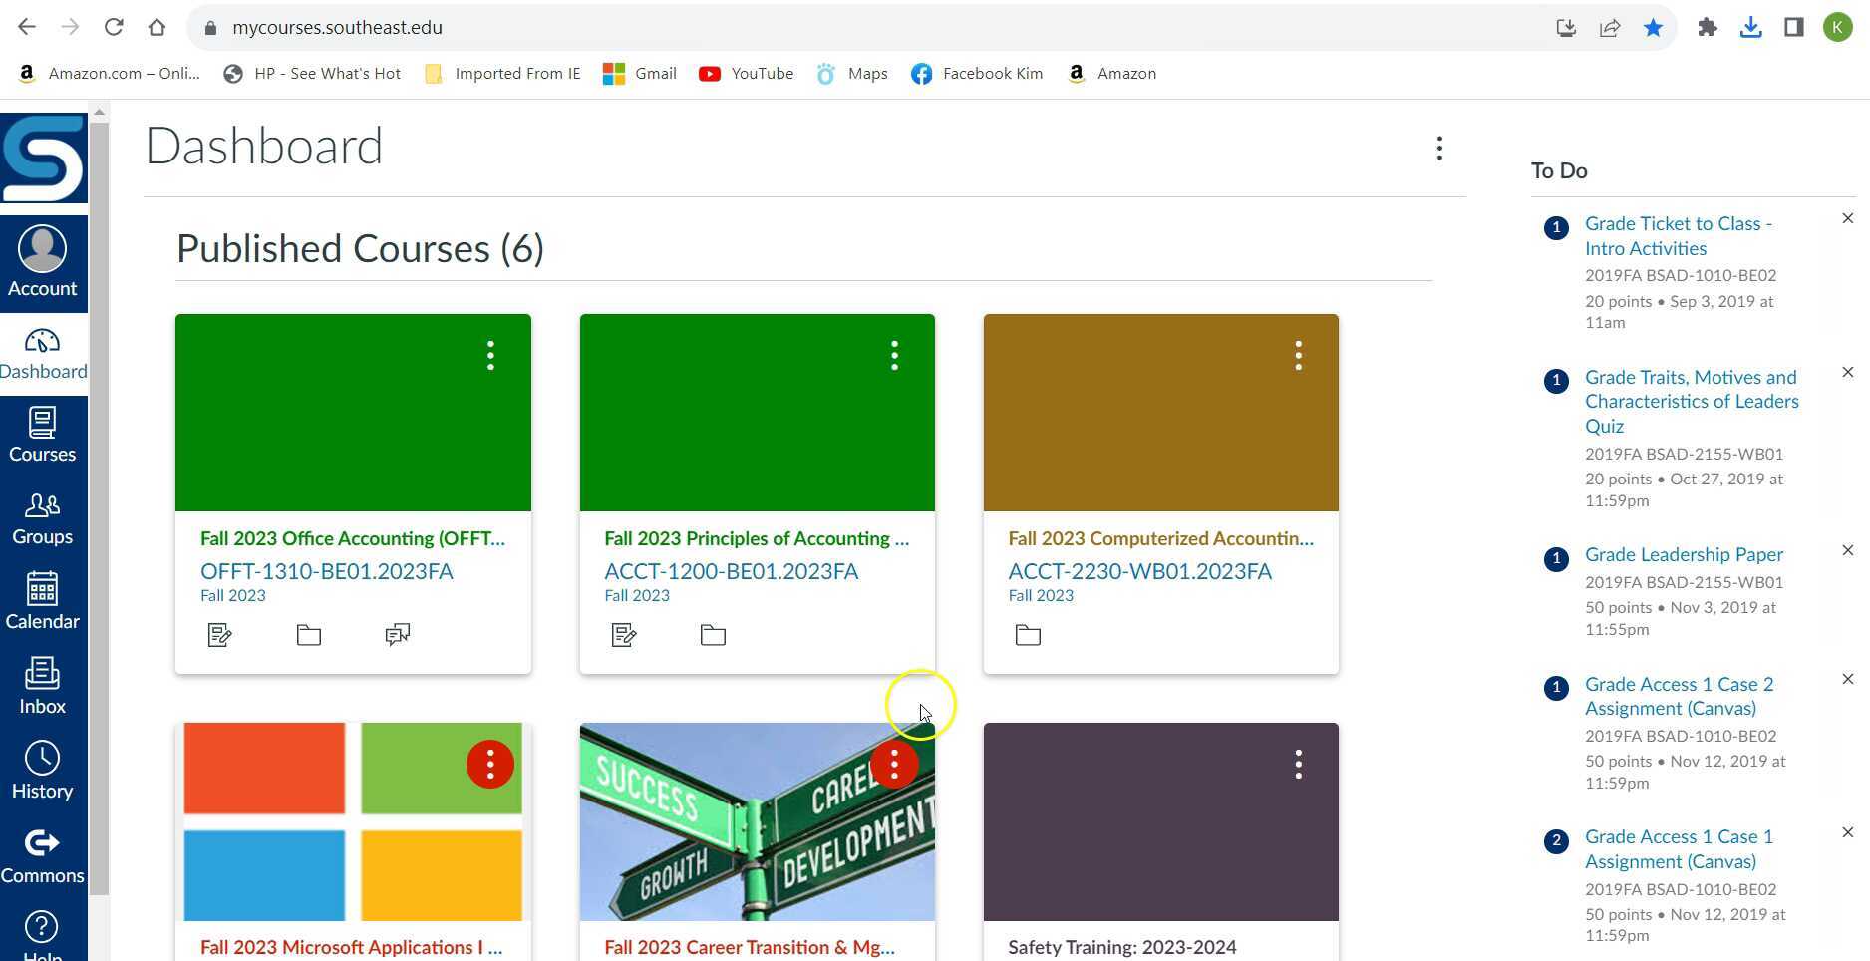Dismiss Grade Leadership Paper to-do item
This screenshot has width=1870, height=961.
[1847, 550]
